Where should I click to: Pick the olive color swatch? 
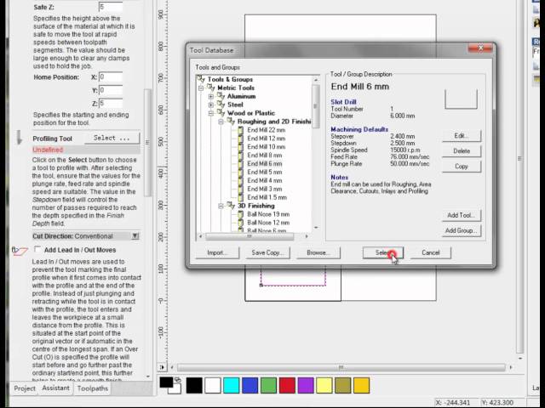coord(342,385)
